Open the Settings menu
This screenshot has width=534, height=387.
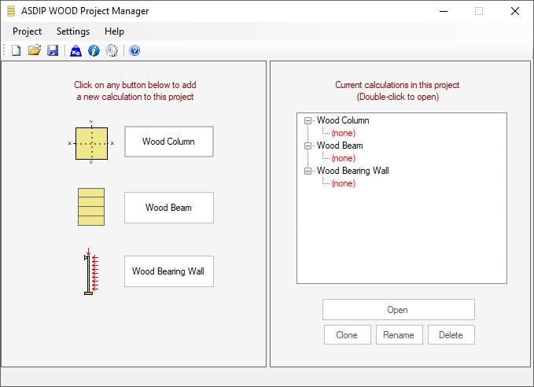(x=73, y=31)
